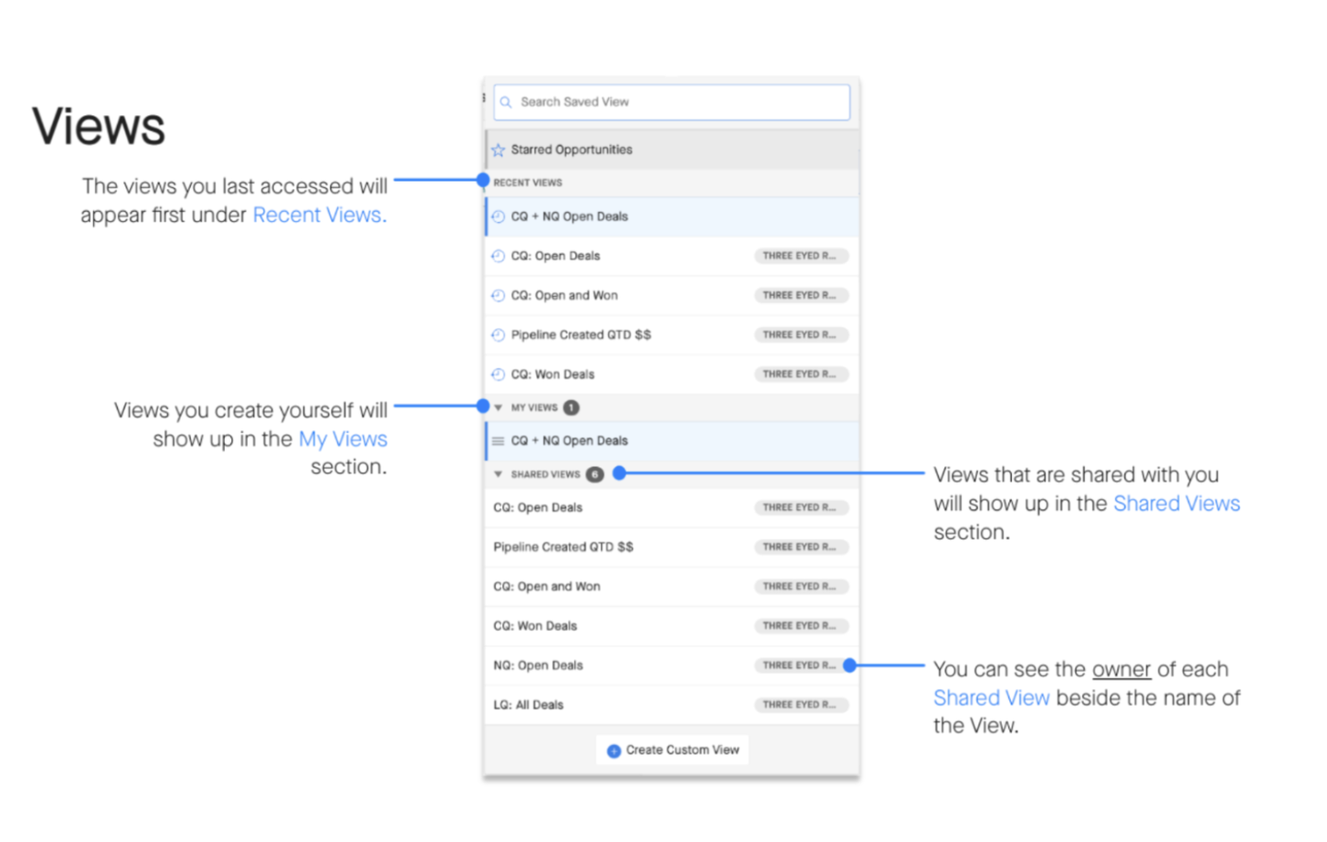Click owner tag on shared NQ: Open Deals
1327x842 pixels.
pyautogui.click(x=800, y=665)
